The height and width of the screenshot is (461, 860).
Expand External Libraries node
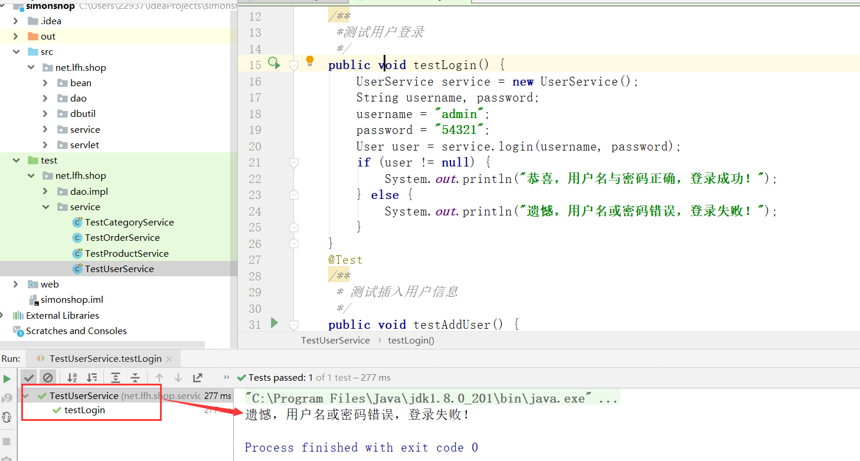click(2, 315)
